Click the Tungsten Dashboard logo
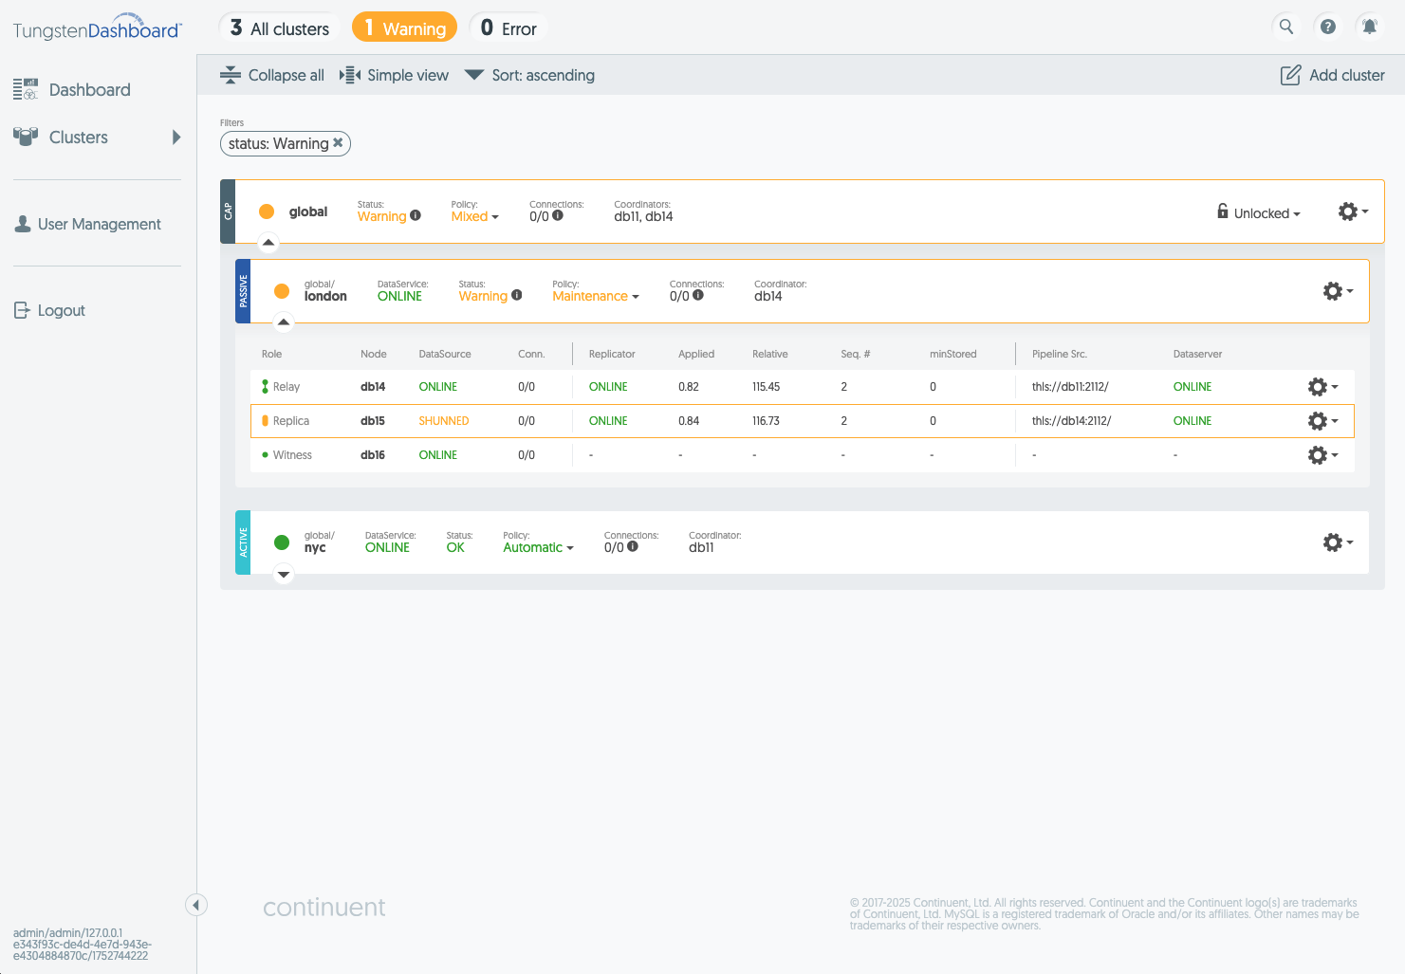 (x=98, y=27)
